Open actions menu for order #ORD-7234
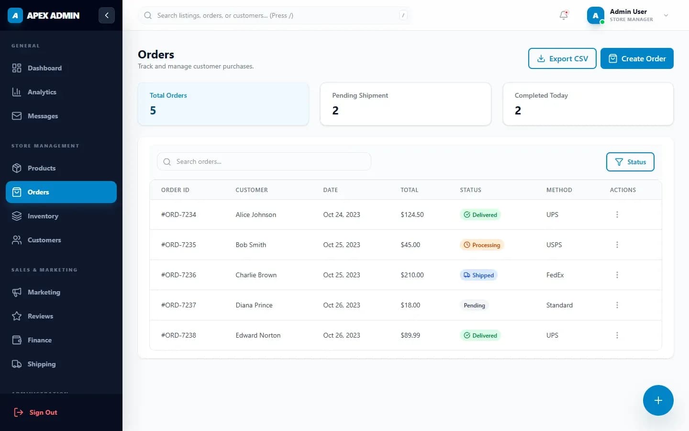689x431 pixels. point(617,215)
